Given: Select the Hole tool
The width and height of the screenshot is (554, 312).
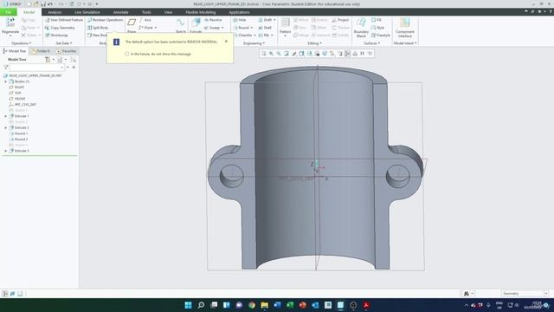Looking at the screenshot, I should [240, 20].
